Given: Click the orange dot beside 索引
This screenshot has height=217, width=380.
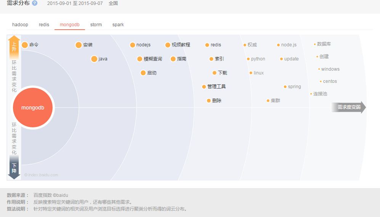Looking at the screenshot, I should point(211,59).
